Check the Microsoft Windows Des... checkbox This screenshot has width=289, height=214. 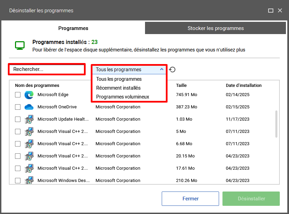click(18, 181)
